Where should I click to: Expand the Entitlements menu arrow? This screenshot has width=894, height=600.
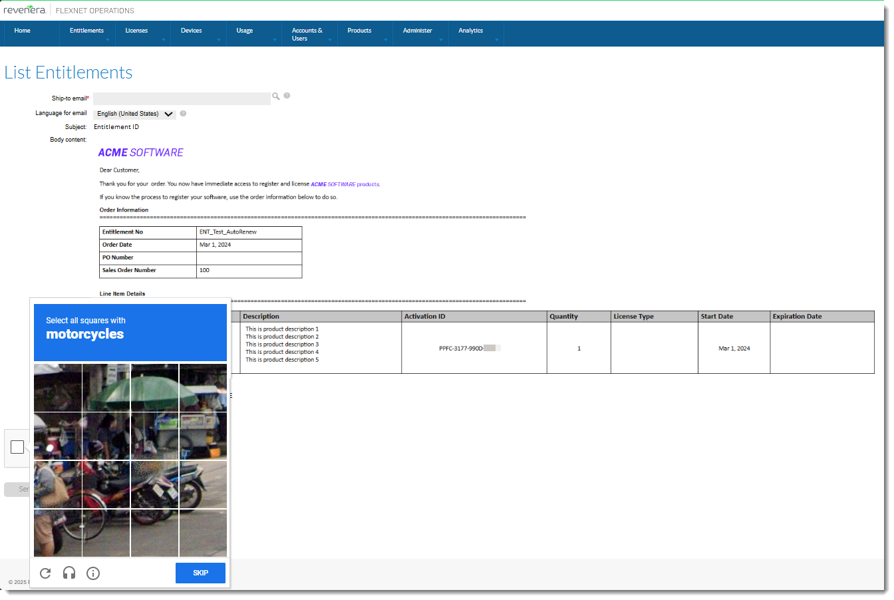point(108,40)
